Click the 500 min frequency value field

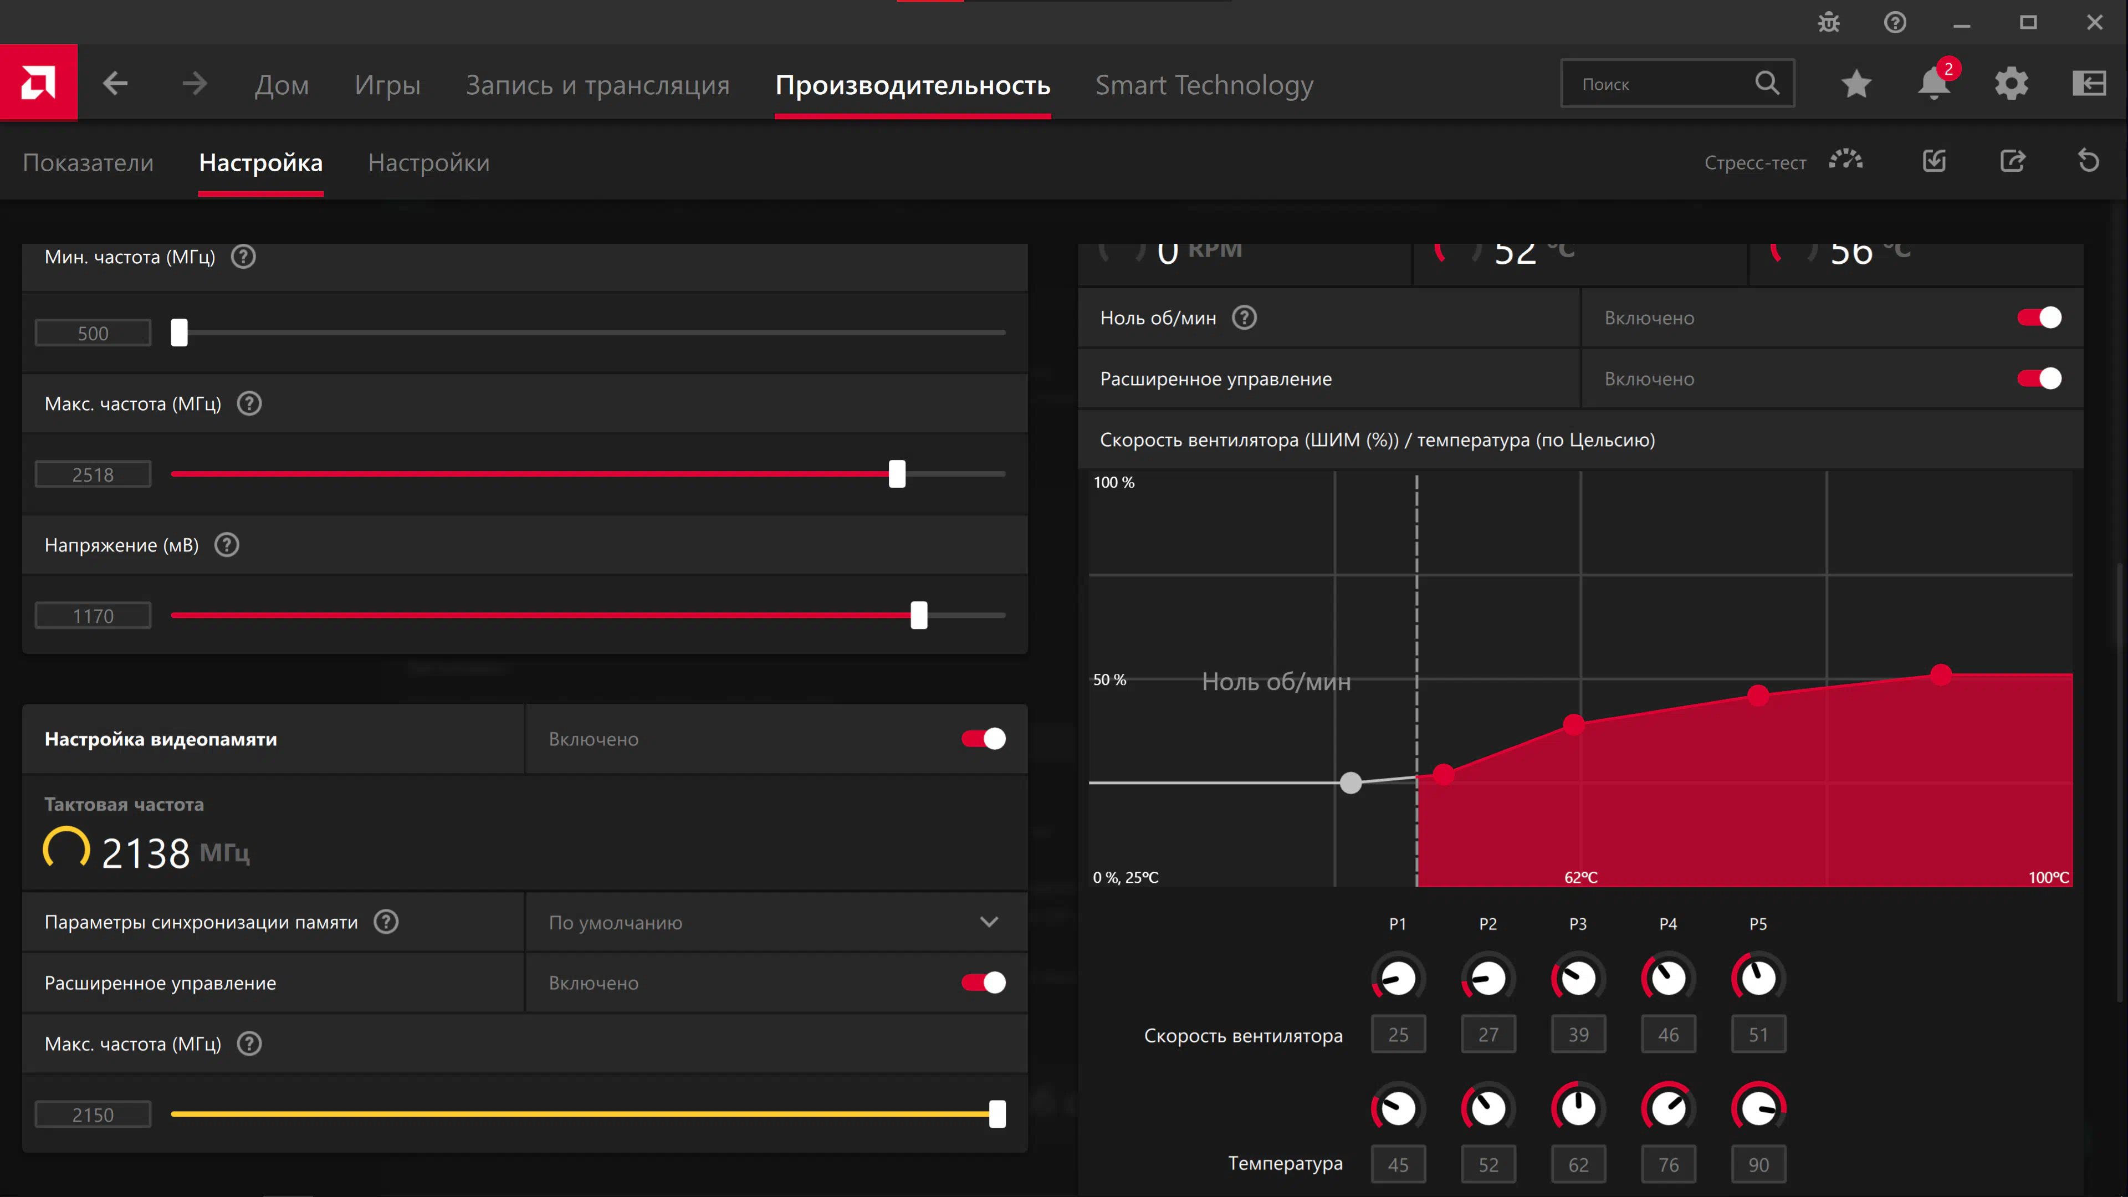point(93,334)
